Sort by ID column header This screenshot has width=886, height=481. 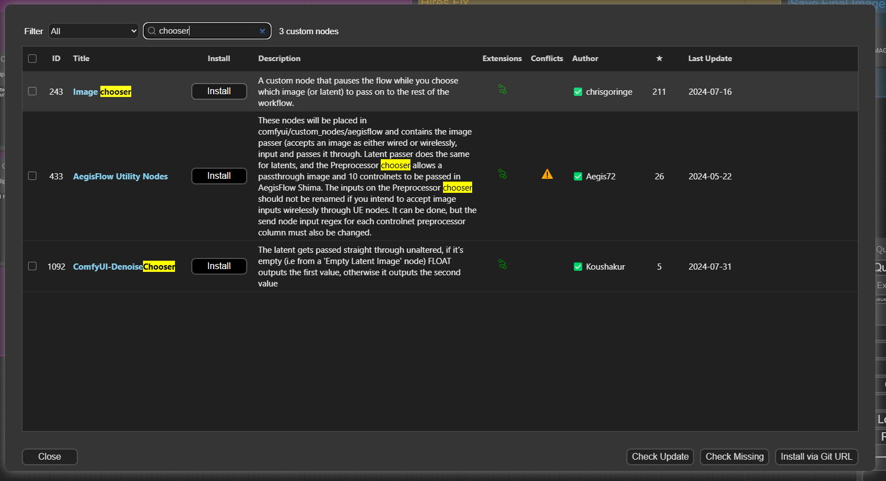point(56,58)
